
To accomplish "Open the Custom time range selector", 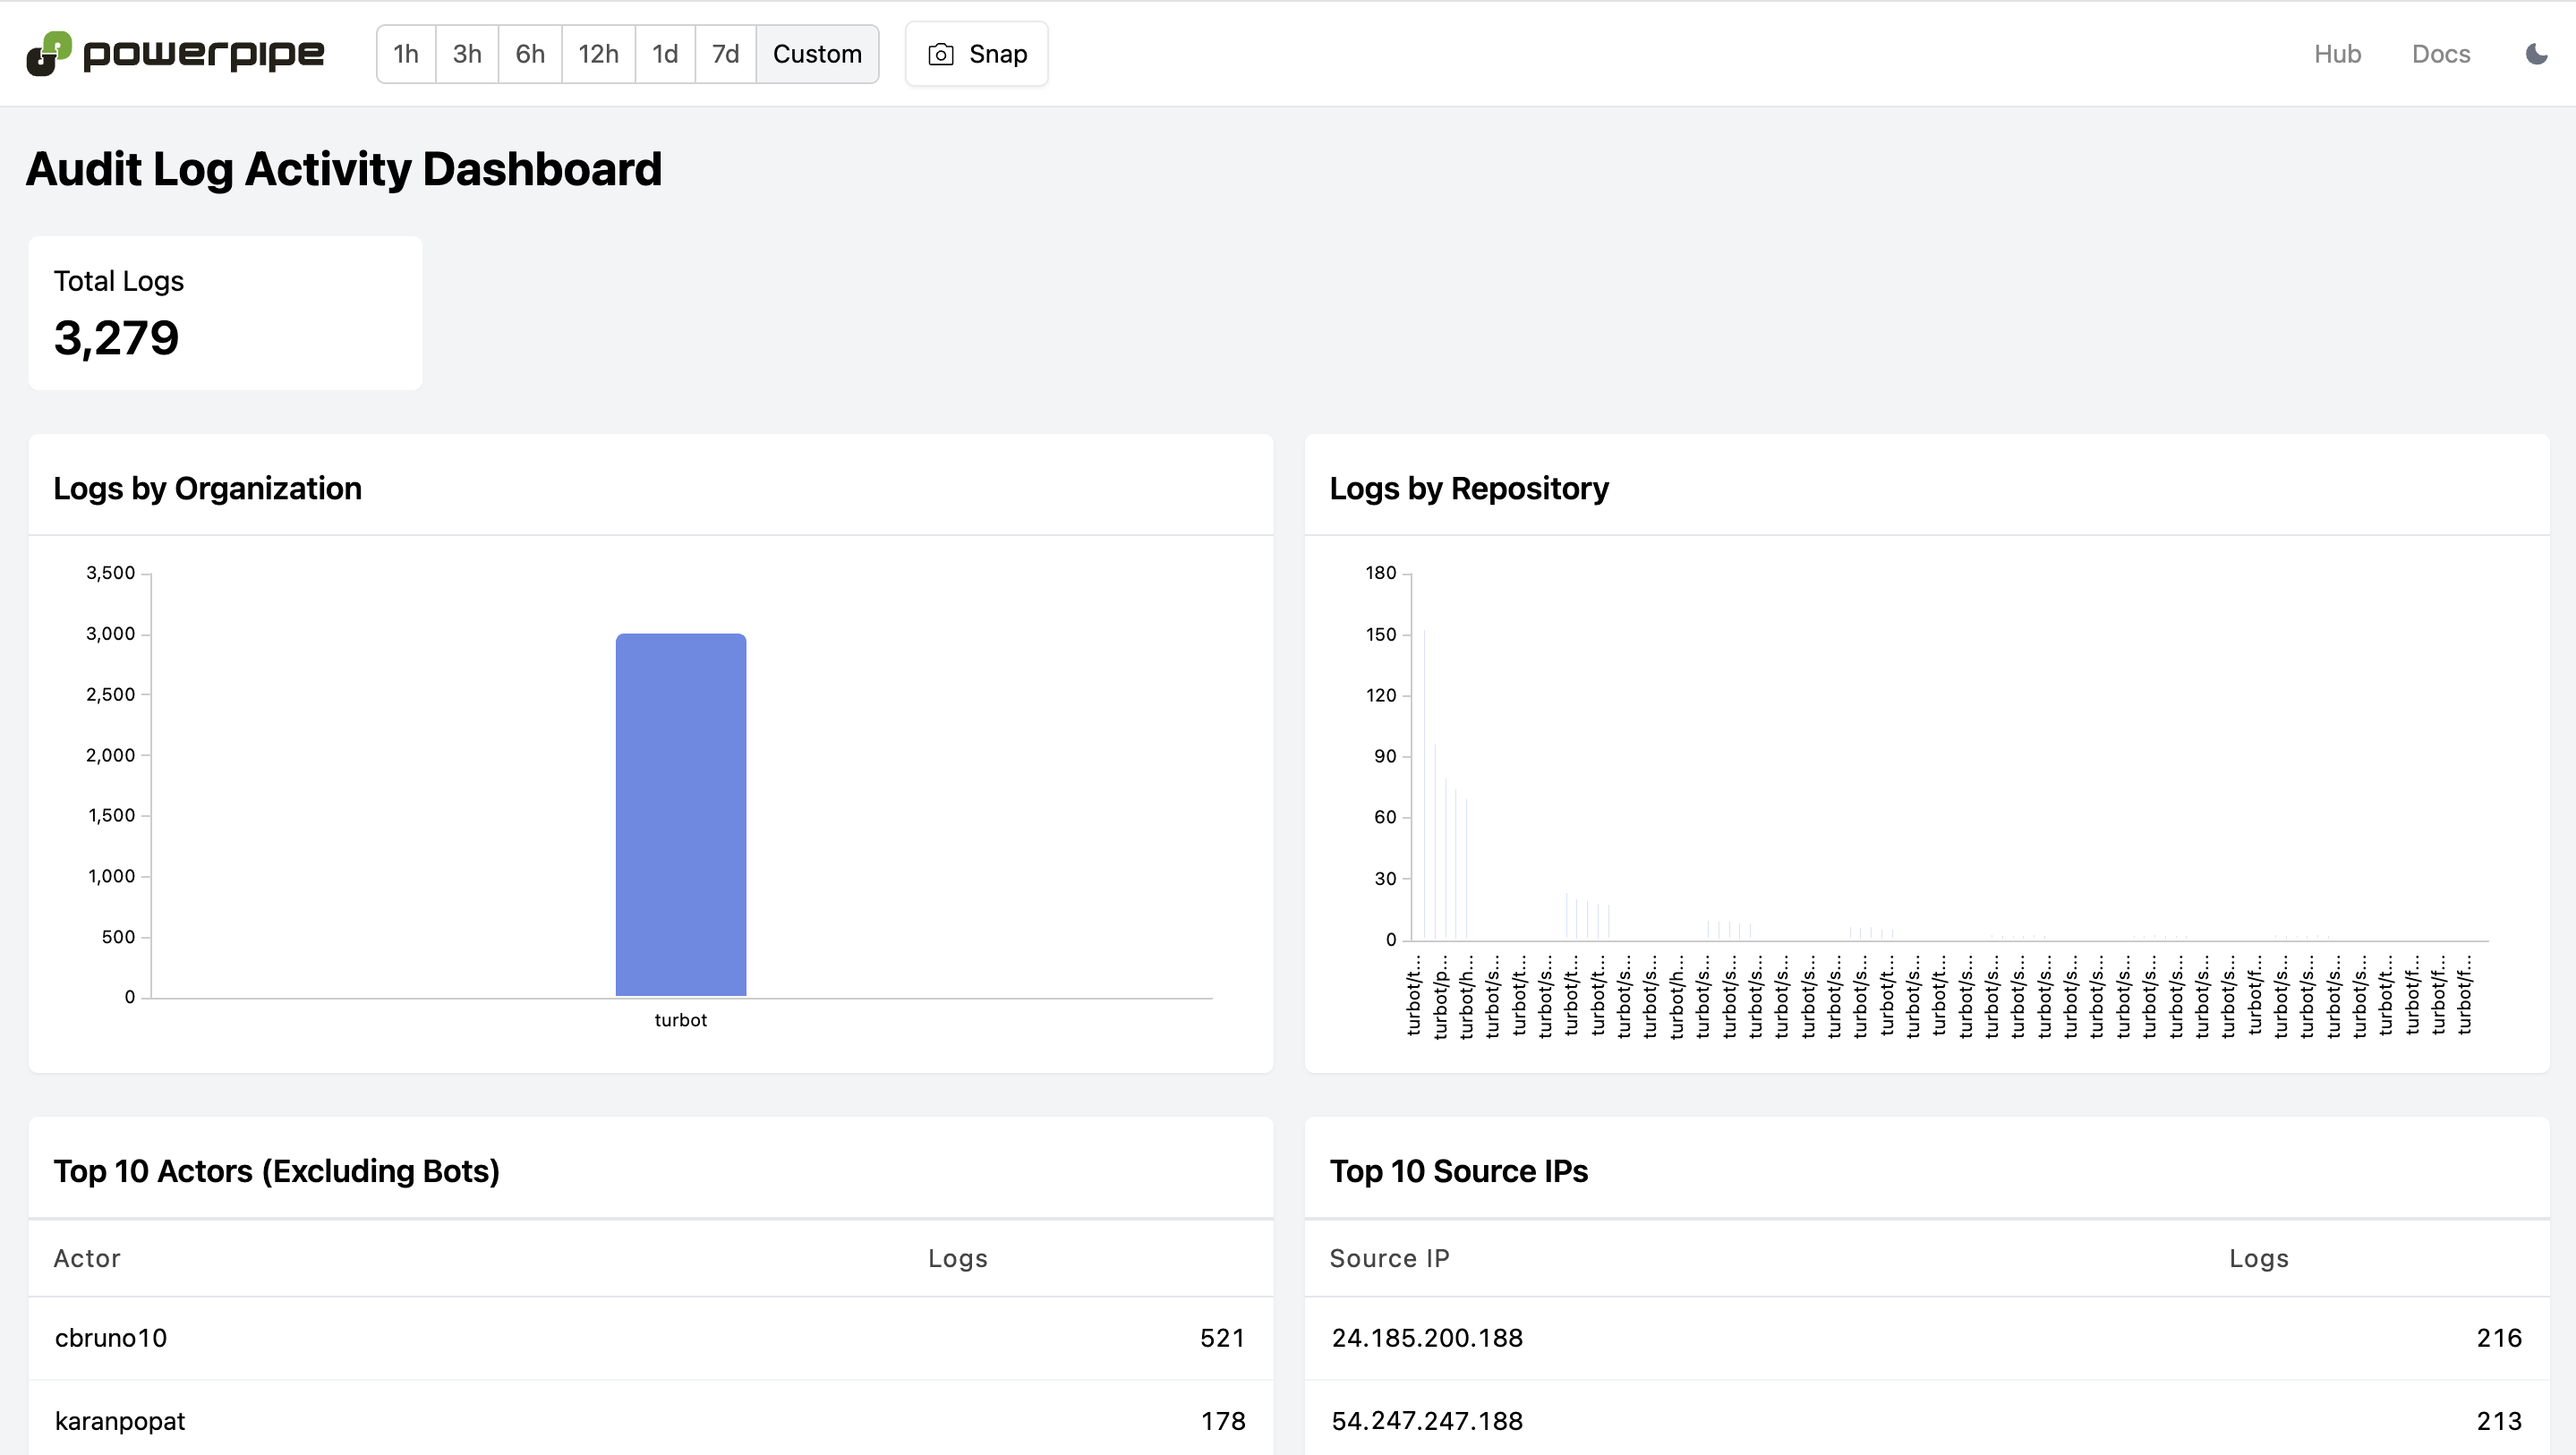I will 817,54.
